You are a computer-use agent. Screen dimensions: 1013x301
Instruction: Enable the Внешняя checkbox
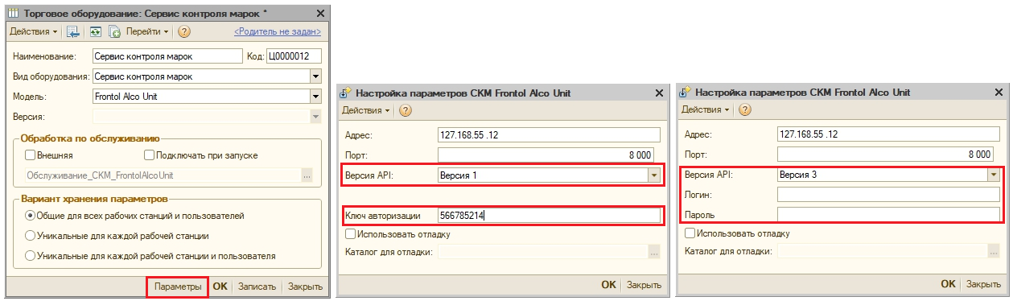pos(31,155)
